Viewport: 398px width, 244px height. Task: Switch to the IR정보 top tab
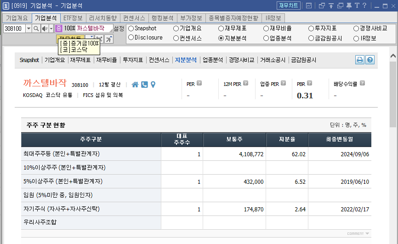(x=273, y=18)
